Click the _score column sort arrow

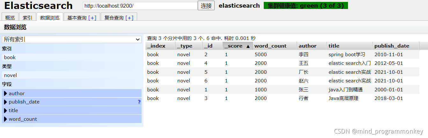pos(248,46)
